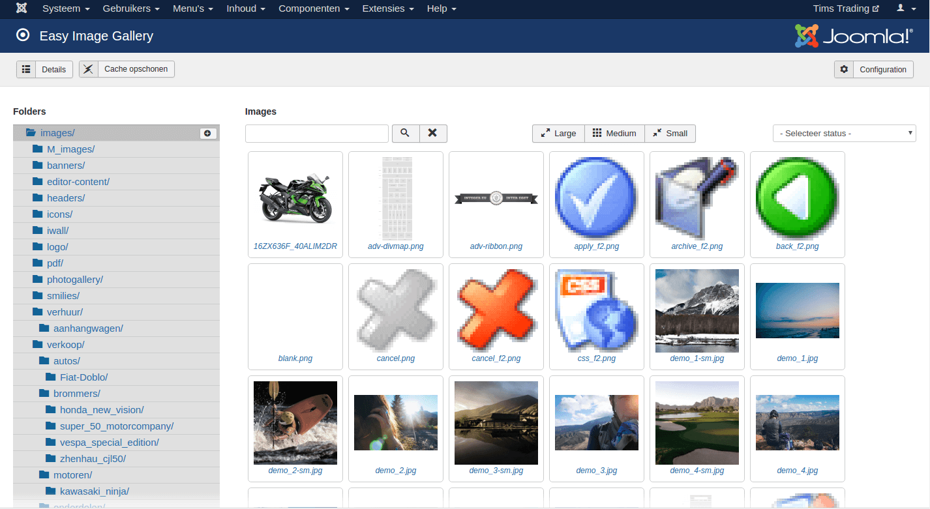The image size is (930, 509).
Task: Click the Joomla! brand logo
Action: pos(854,36)
